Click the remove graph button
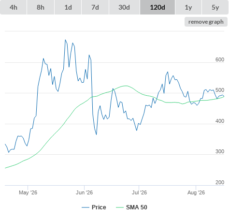Viewport: 229px width, 220px height. [x=206, y=22]
